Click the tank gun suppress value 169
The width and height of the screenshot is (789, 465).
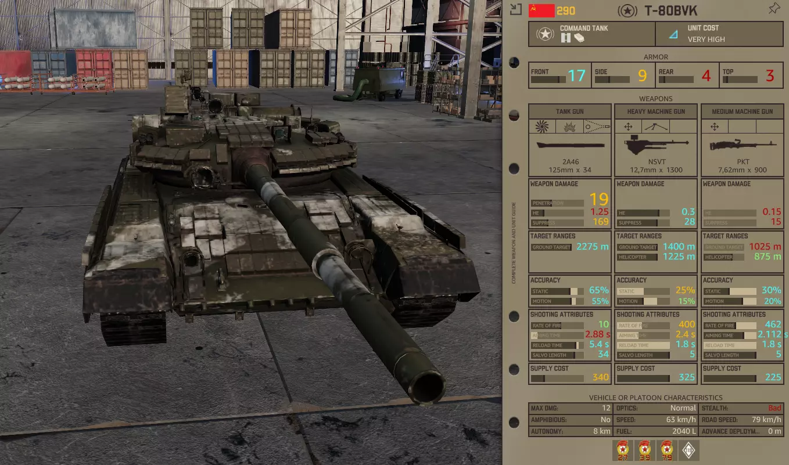coord(601,222)
